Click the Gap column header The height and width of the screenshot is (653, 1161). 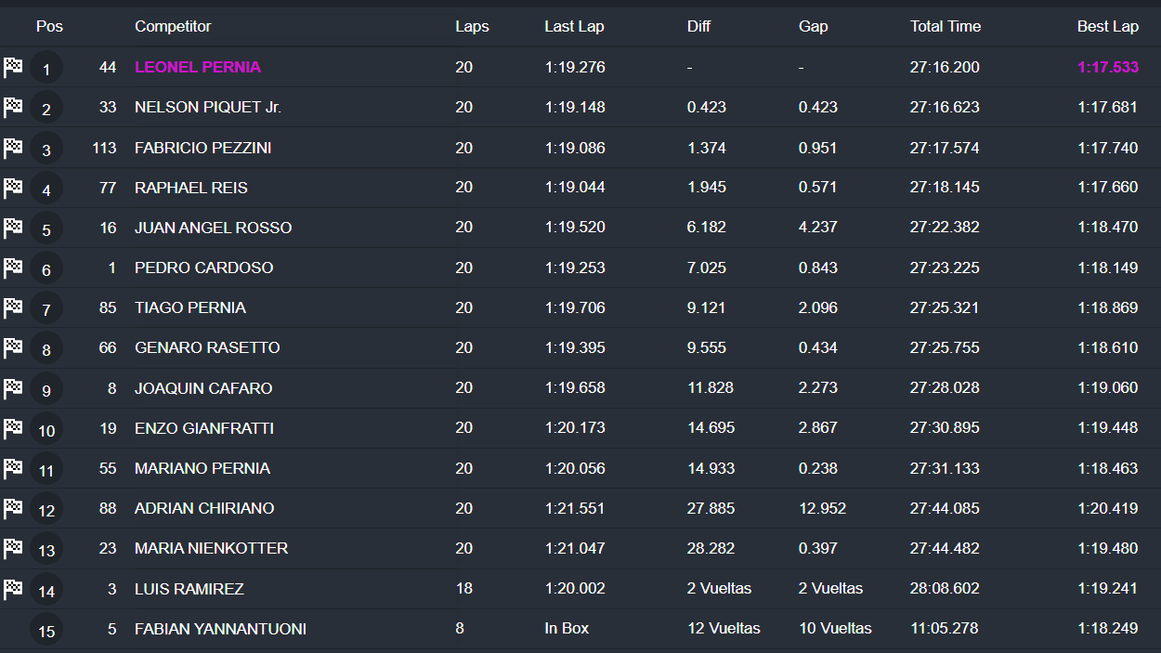813,26
